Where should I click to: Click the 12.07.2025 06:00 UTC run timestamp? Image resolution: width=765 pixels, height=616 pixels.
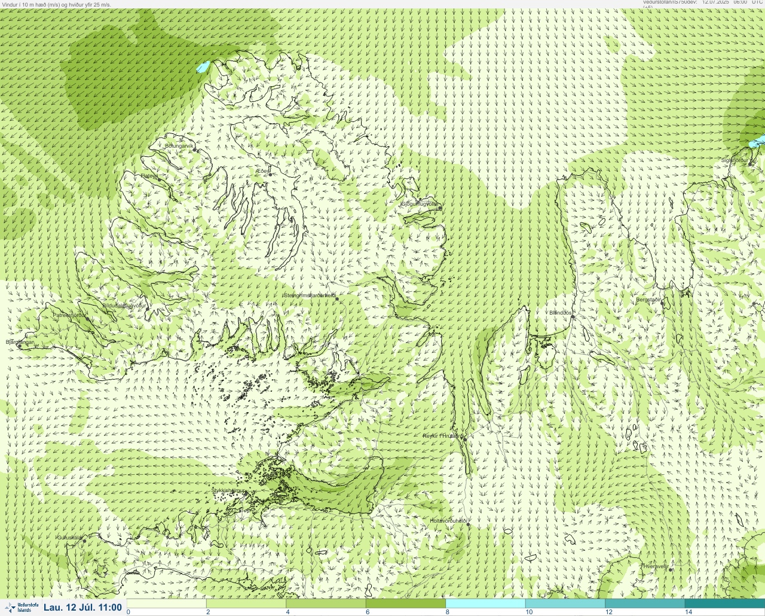(x=733, y=2)
